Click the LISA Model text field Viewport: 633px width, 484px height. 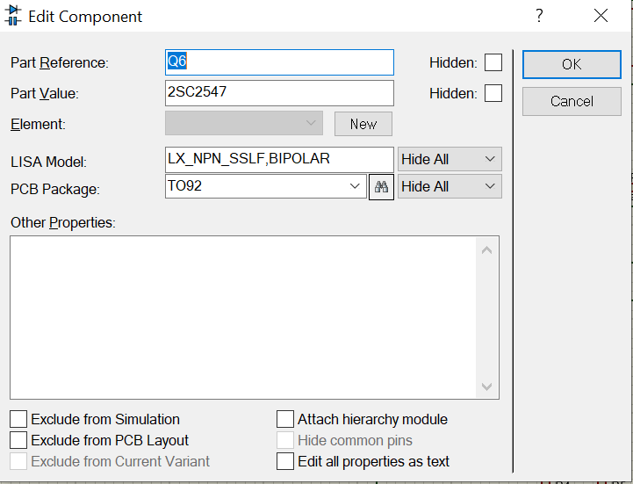[x=279, y=159]
